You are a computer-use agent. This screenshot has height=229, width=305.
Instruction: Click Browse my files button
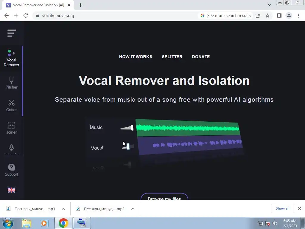(x=164, y=197)
